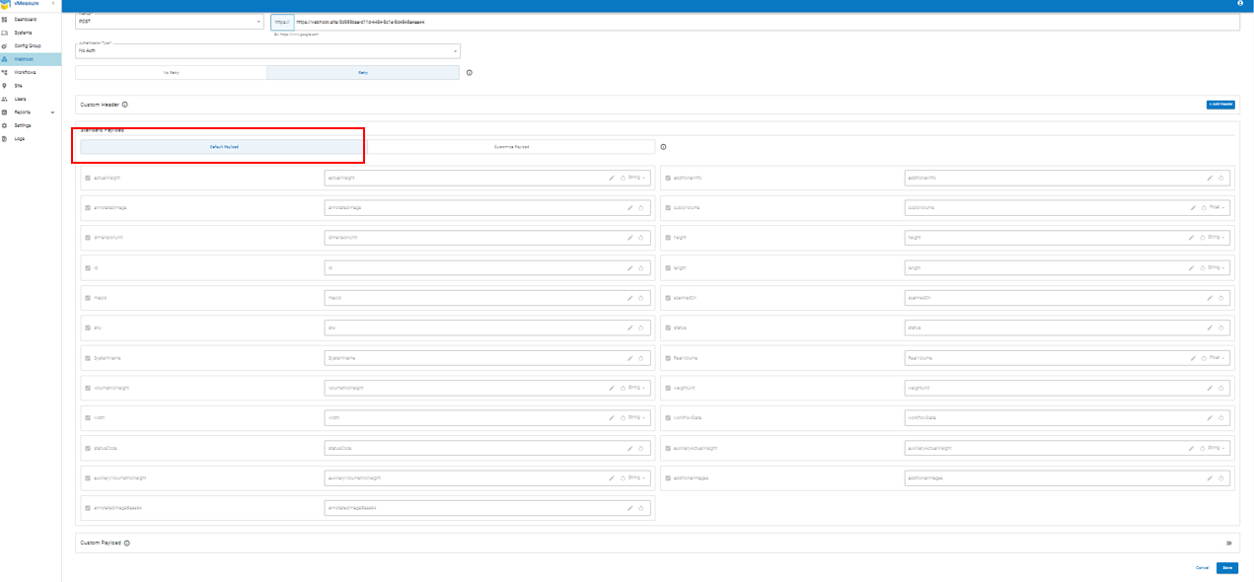Screen dimensions: 1254x582
Task: Go to Workflows in the sidebar
Action: 26,72
